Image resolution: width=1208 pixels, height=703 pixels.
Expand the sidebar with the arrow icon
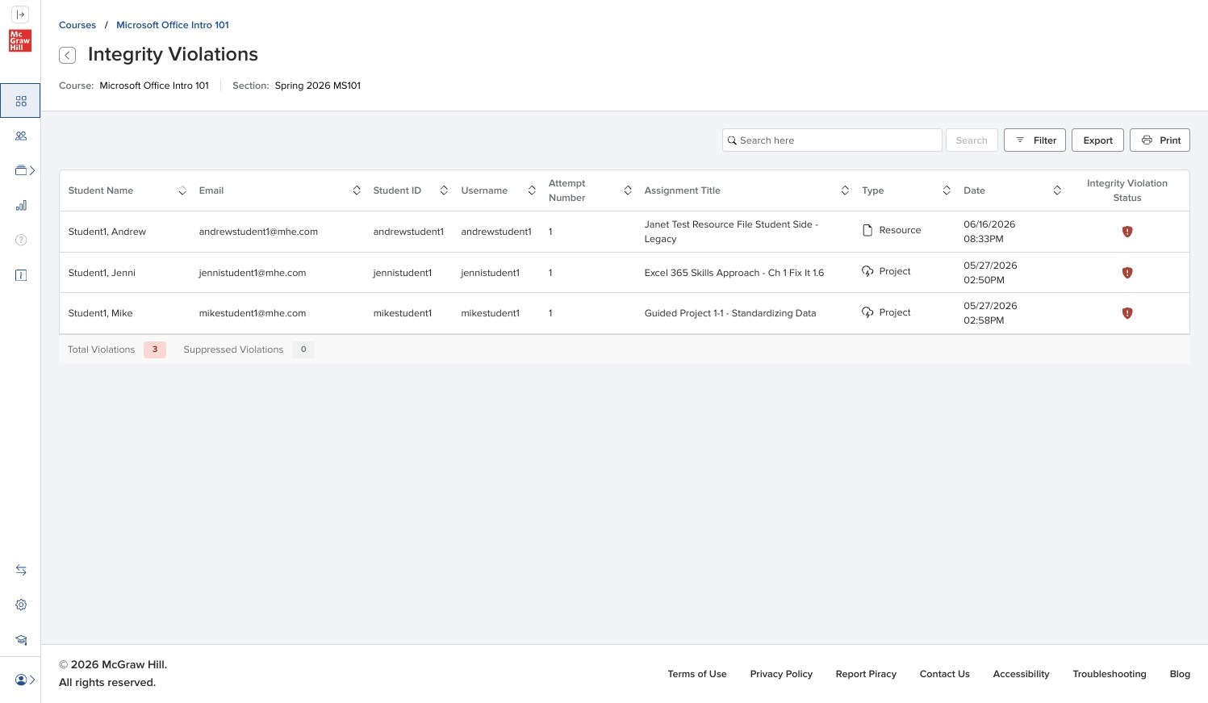[20, 15]
